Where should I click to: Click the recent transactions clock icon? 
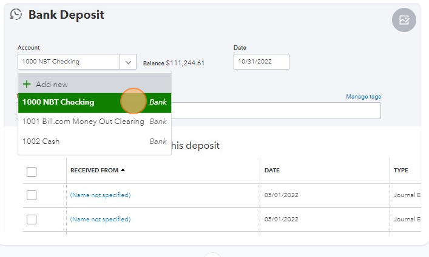point(16,15)
